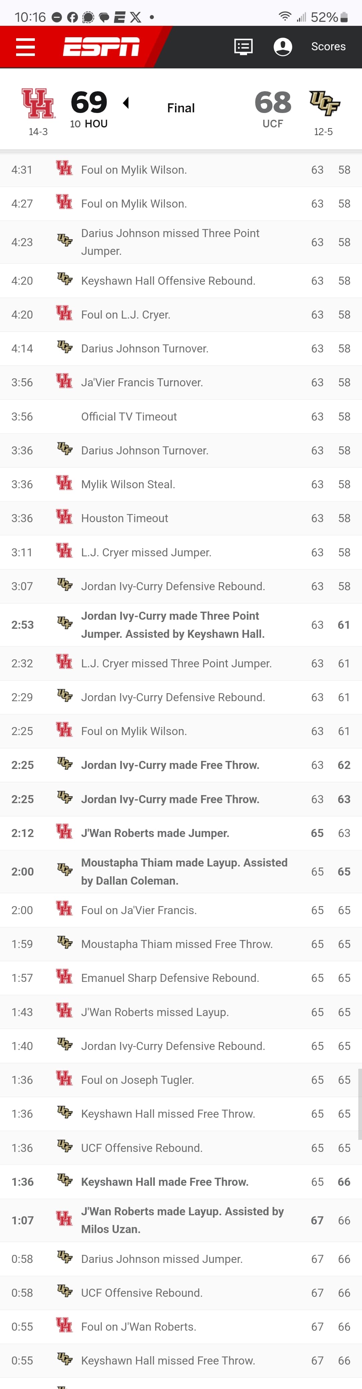Viewport: 362px width, 1389px height.
Task: Select the 2:53 Jordan Ivy-Curry three pointer play
Action: (x=181, y=624)
